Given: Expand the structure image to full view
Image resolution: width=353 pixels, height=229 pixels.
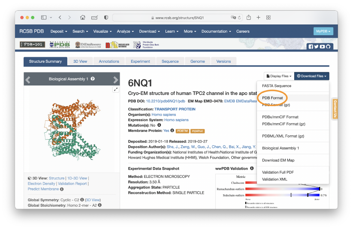Looking at the screenshot, I should click(x=116, y=89).
